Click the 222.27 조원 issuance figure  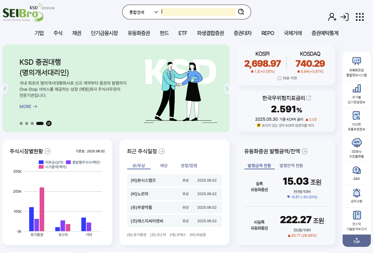[302, 220]
